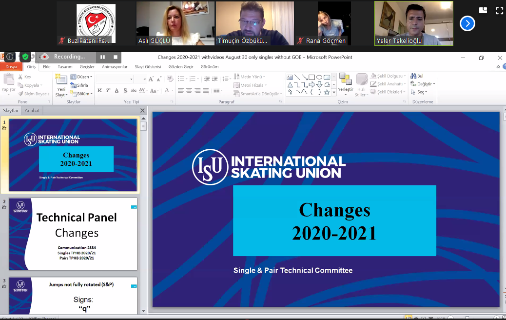The image size is (506, 320).
Task: Enter Zoom full screen mode
Action: click(499, 10)
